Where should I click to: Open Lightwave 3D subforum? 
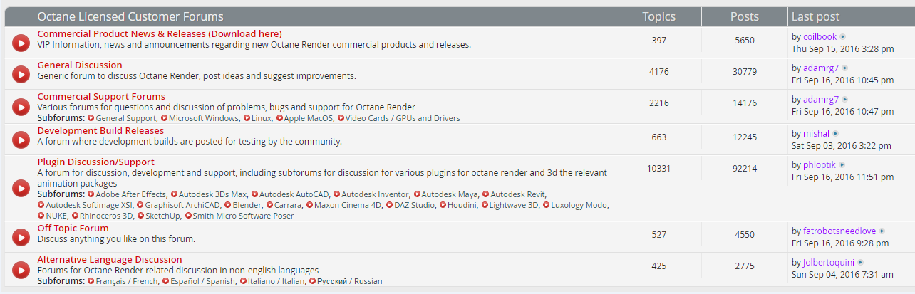[514, 205]
